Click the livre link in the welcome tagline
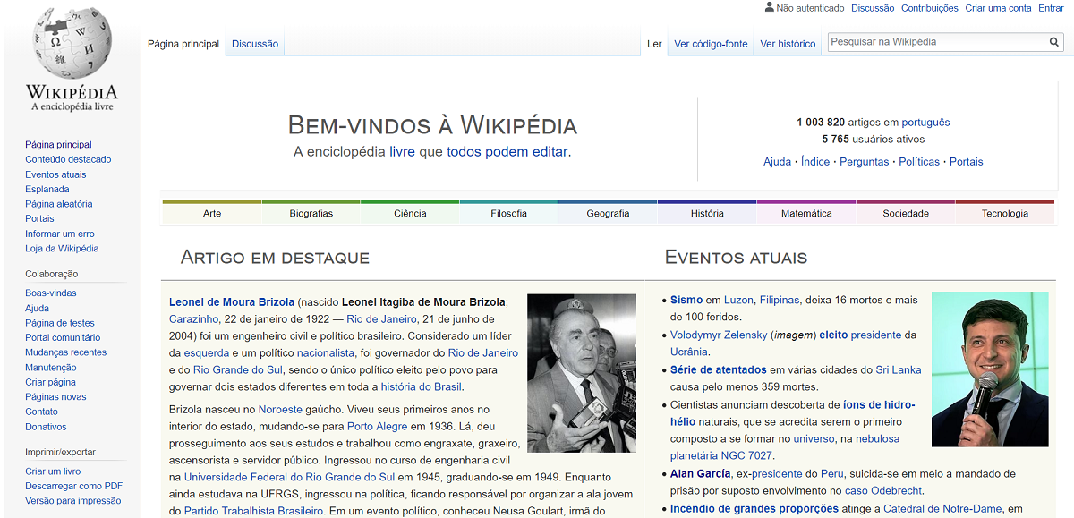This screenshot has height=518, width=1074. [402, 152]
